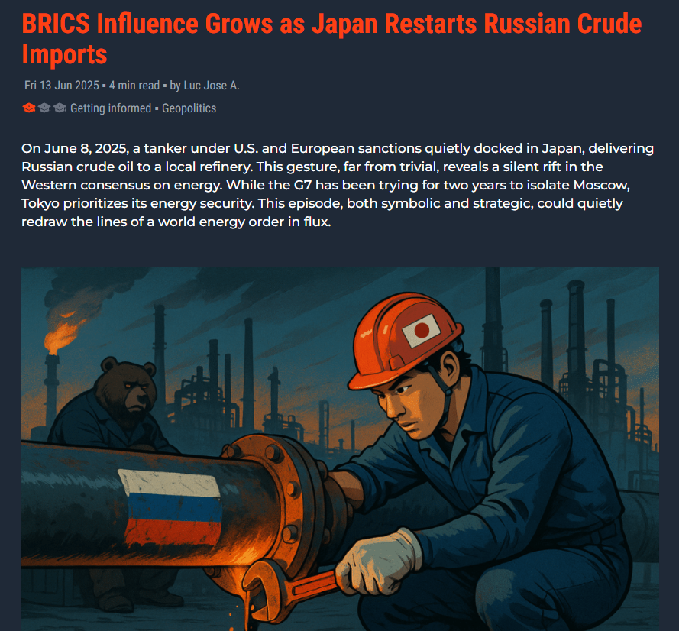Image resolution: width=679 pixels, height=631 pixels.
Task: Click the intro paragraph starting 'On June 8, 2025'
Action: 338,185
